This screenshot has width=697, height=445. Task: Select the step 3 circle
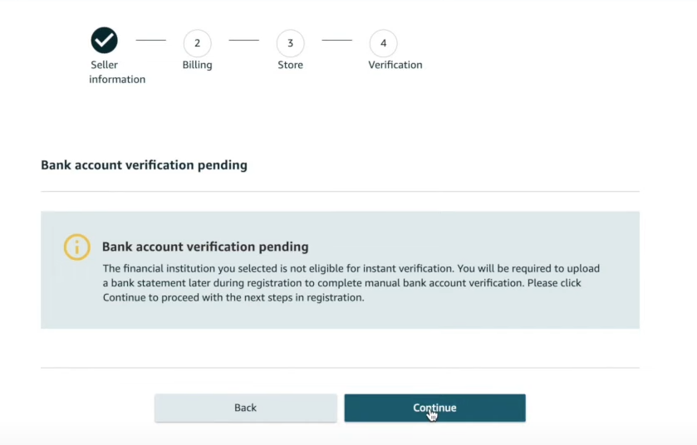(290, 43)
